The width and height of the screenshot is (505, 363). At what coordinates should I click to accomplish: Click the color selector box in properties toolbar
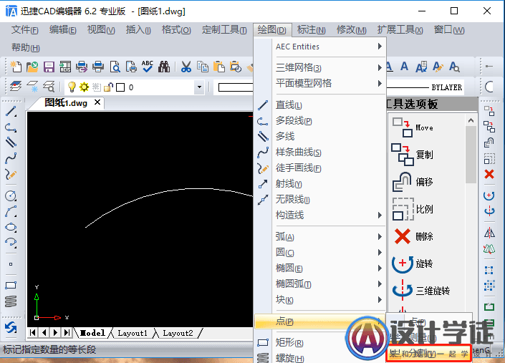click(236, 87)
